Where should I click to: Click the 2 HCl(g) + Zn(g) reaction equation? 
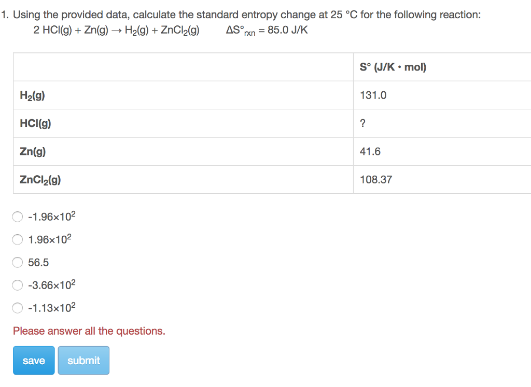pos(116,31)
